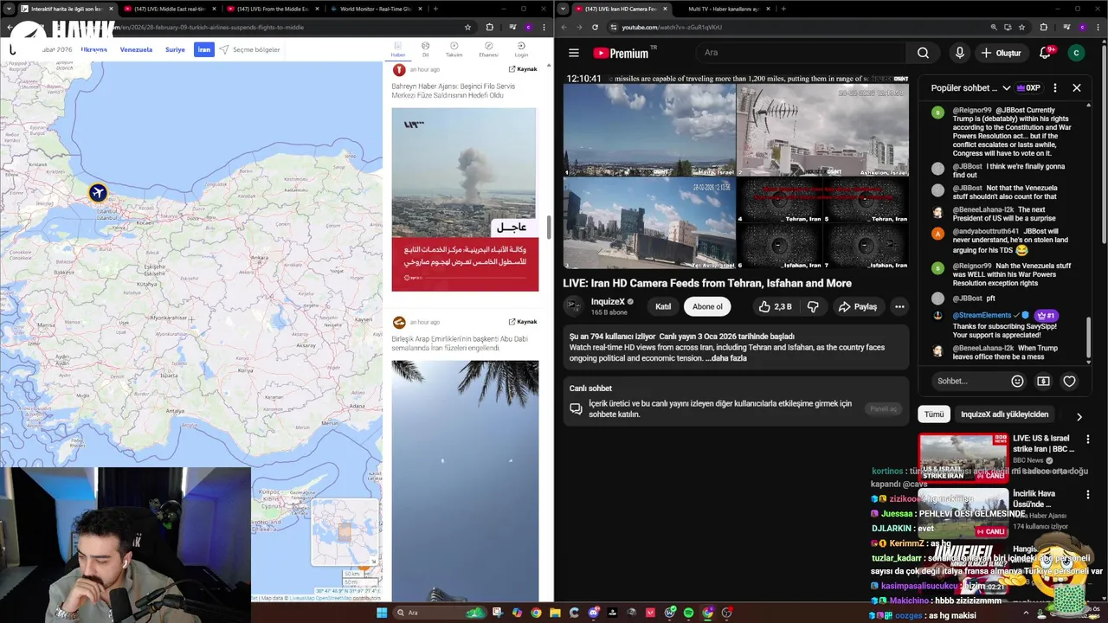The height and width of the screenshot is (623, 1108).
Task: Like the Iran HD Camera Feeds video
Action: pos(775,306)
